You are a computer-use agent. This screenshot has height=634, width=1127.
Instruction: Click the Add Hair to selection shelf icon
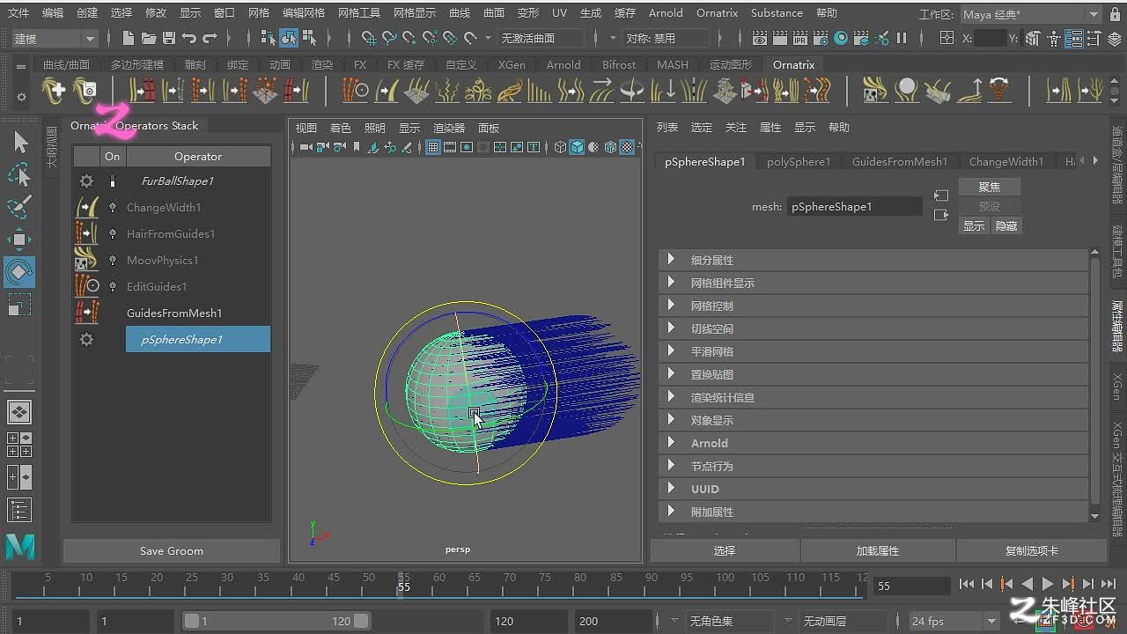pos(54,91)
